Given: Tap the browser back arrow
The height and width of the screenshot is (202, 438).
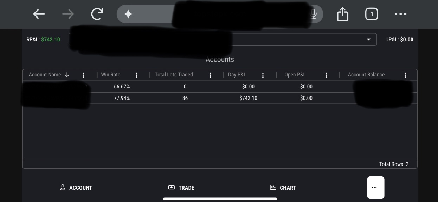Looking at the screenshot, I should pos(39,14).
